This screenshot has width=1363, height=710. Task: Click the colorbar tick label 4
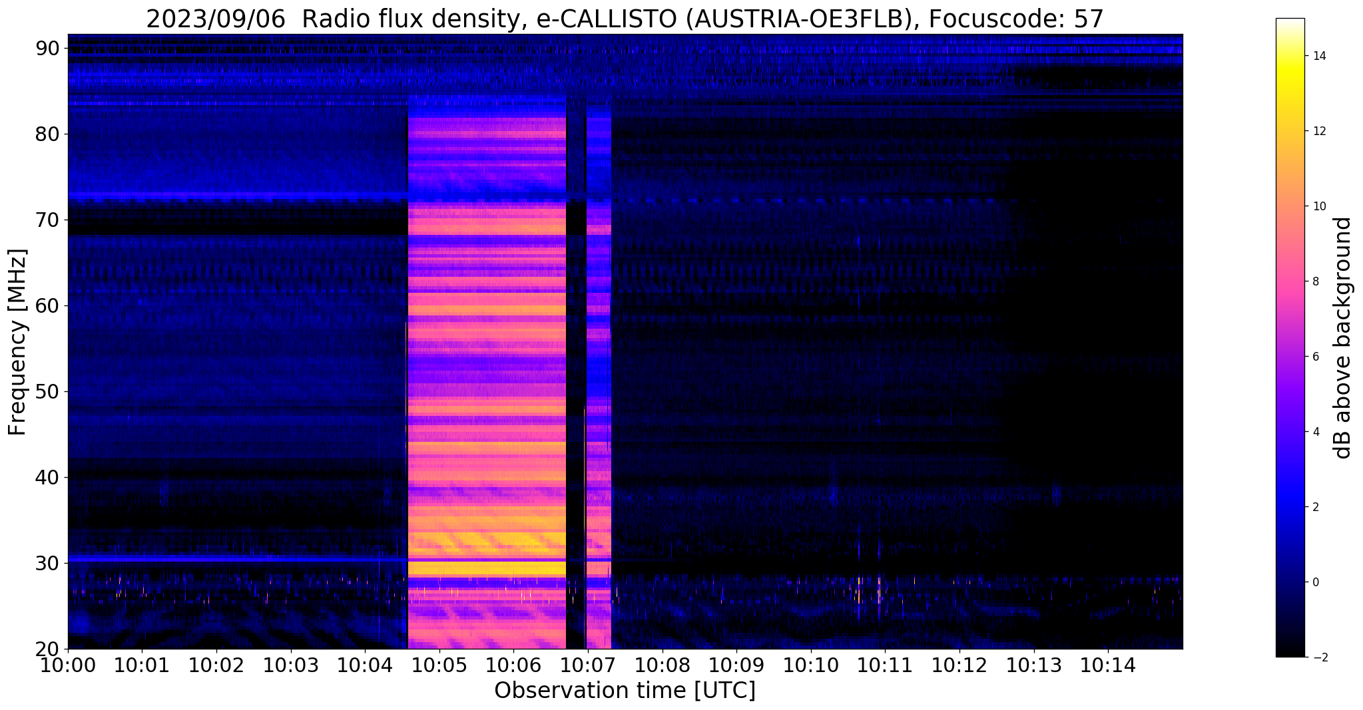[x=1315, y=432]
